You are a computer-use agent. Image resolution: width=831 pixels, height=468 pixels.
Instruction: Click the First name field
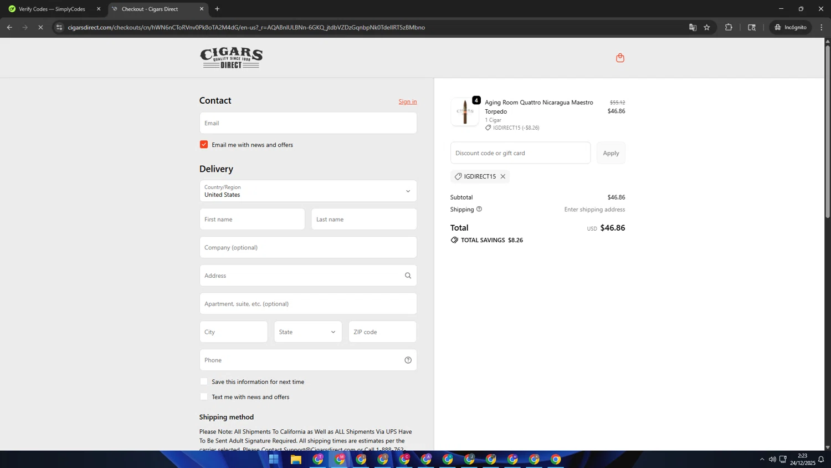pyautogui.click(x=252, y=219)
